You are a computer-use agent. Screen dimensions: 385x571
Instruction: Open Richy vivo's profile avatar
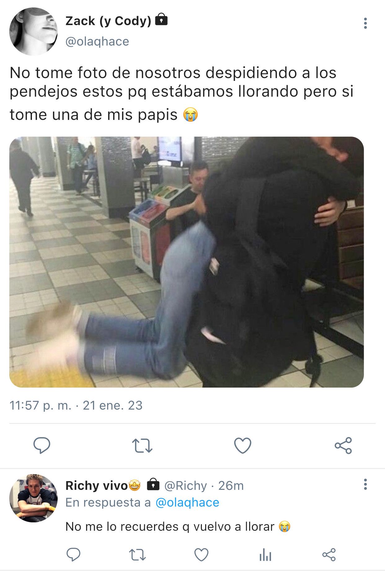point(33,498)
